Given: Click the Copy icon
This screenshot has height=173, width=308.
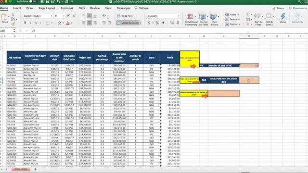Looking at the screenshot, I should point(13,19).
